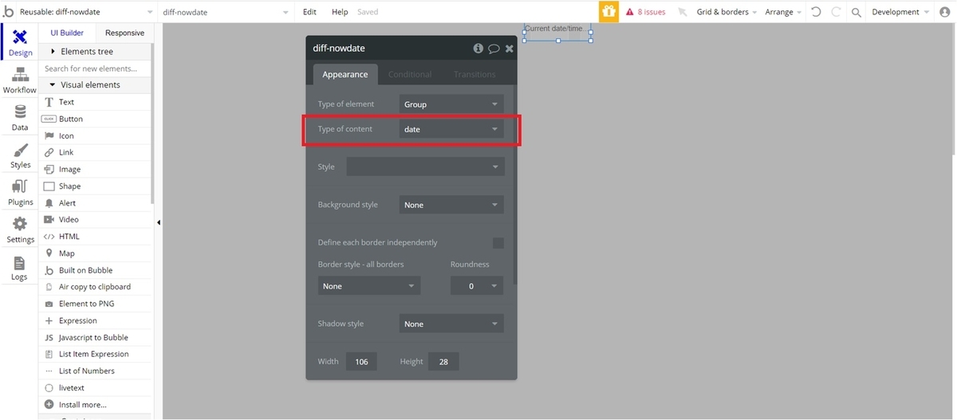This screenshot has height=420, width=957.
Task: Open the Edit menu
Action: [310, 12]
